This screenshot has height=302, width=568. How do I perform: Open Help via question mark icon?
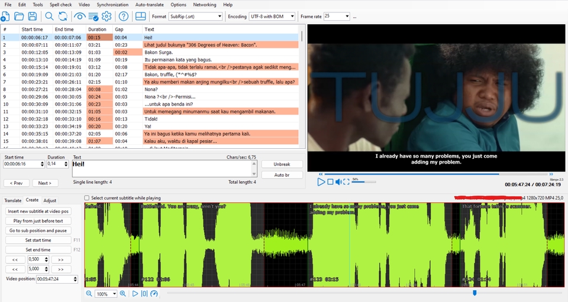click(x=124, y=17)
